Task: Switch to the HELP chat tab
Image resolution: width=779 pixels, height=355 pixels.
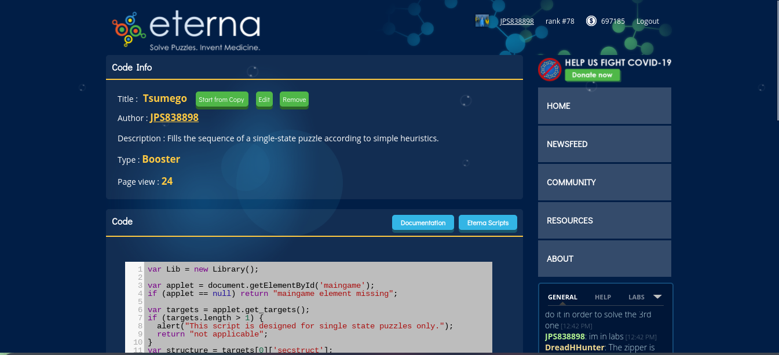Action: click(602, 297)
